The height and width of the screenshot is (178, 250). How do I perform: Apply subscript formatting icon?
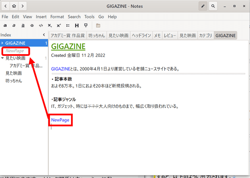[x=50, y=25]
